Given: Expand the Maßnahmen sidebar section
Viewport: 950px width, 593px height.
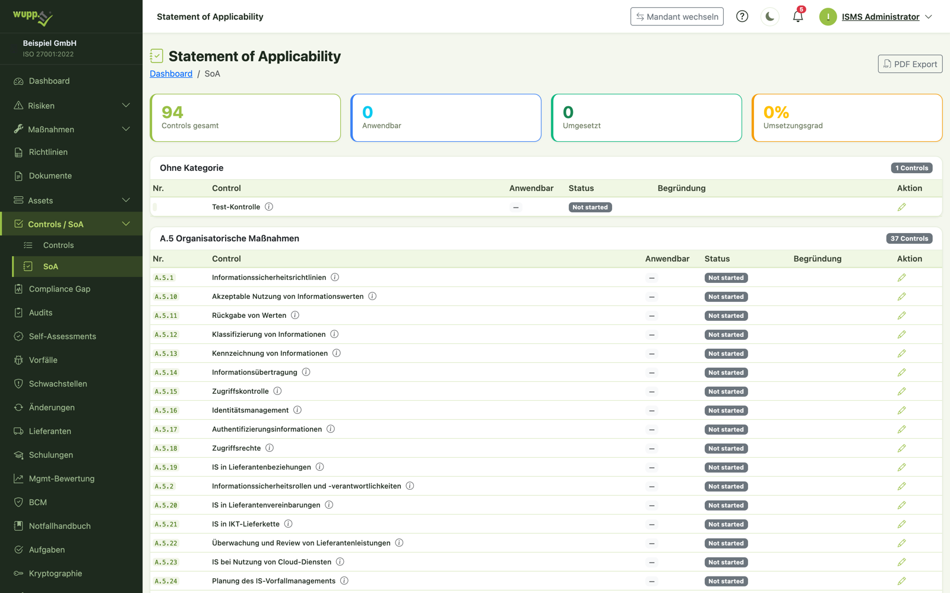Looking at the screenshot, I should [71, 129].
